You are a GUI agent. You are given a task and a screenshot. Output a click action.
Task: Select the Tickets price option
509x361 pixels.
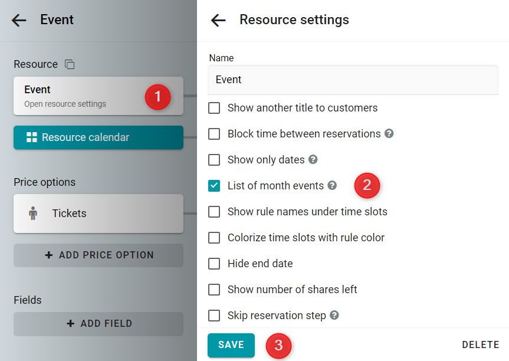[98, 214]
